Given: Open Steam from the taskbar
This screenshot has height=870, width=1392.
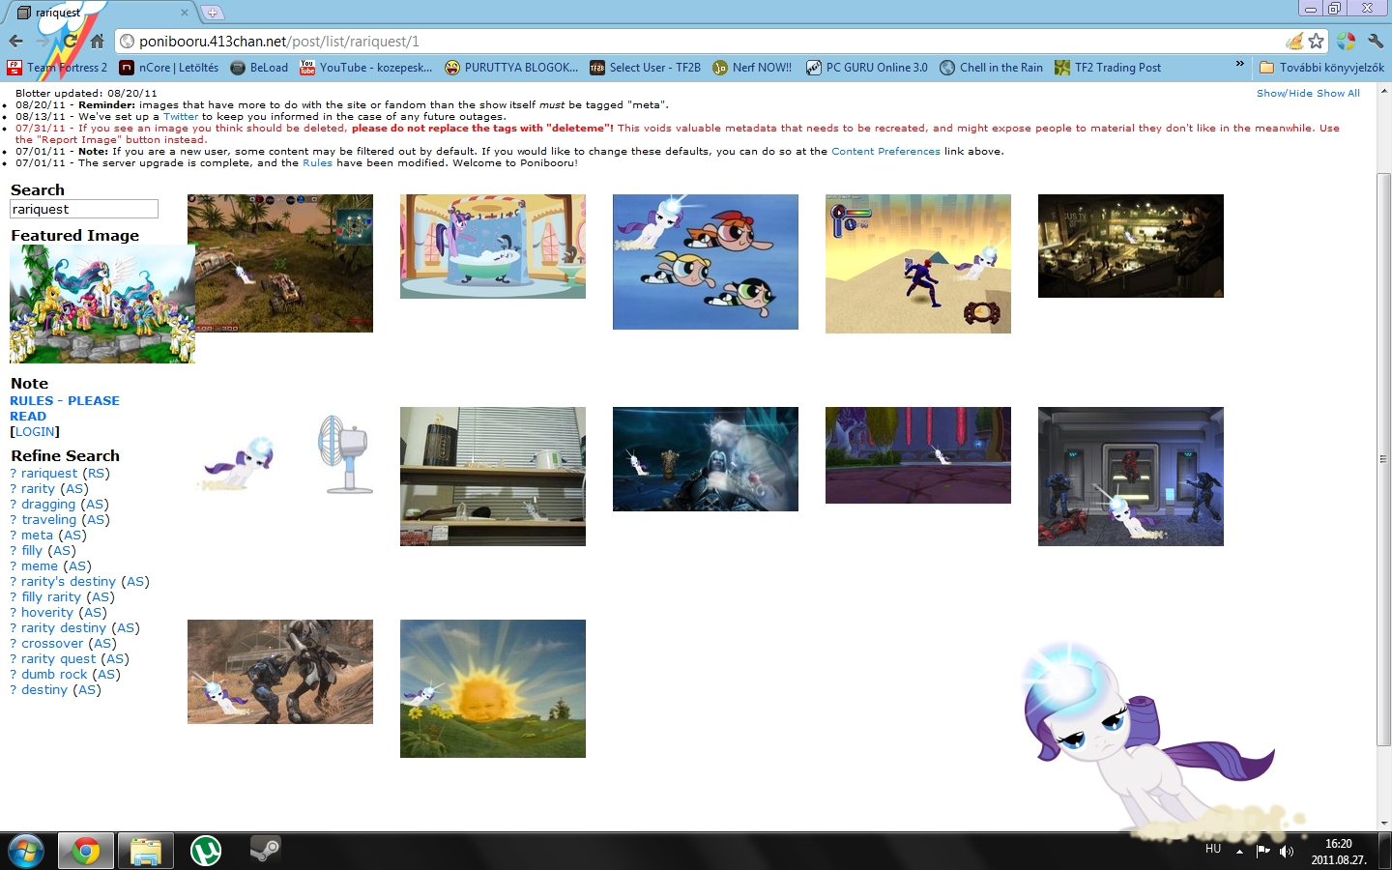Looking at the screenshot, I should (x=266, y=851).
